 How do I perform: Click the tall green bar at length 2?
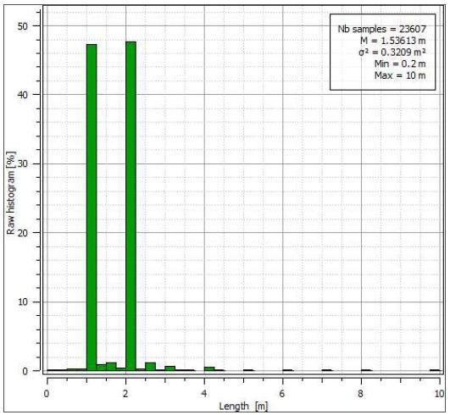(x=131, y=206)
